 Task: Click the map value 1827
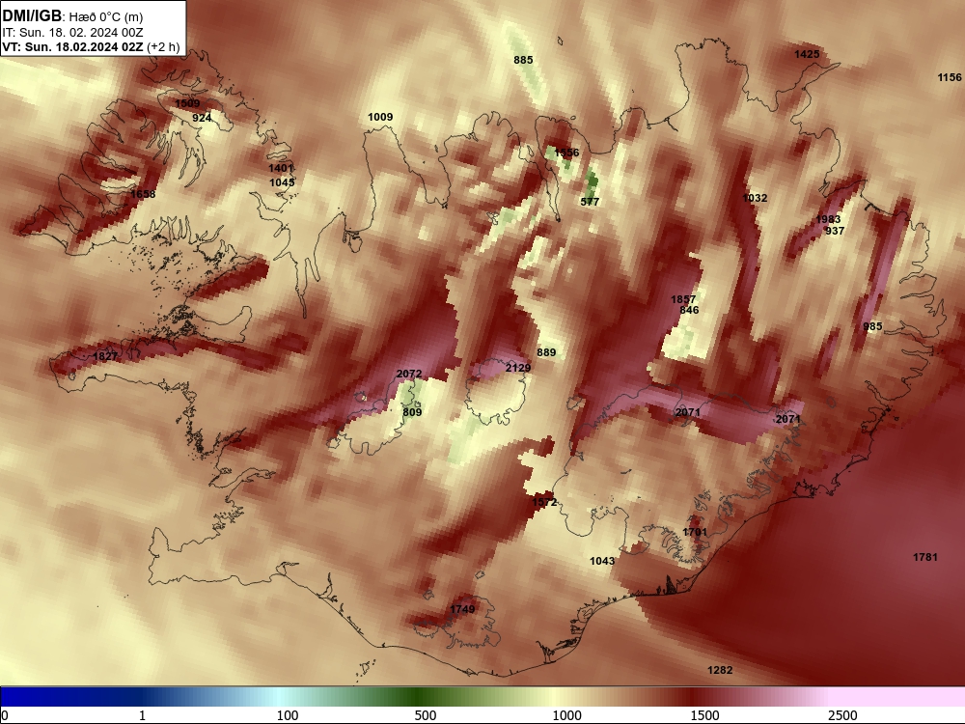[x=105, y=356]
